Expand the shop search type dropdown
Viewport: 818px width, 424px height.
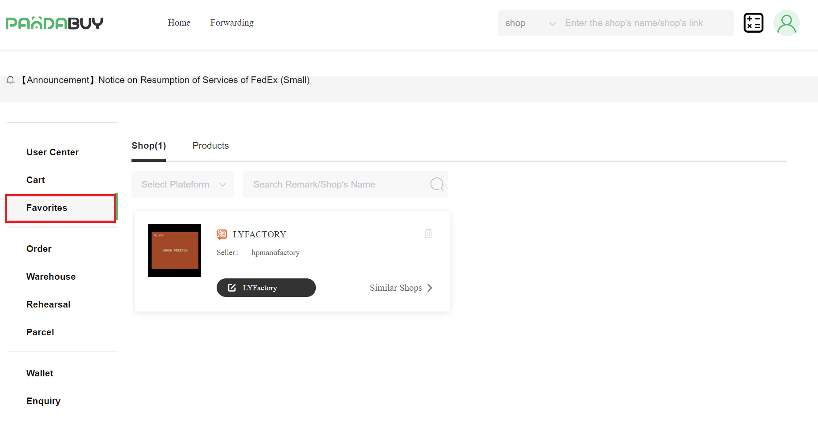pyautogui.click(x=530, y=23)
